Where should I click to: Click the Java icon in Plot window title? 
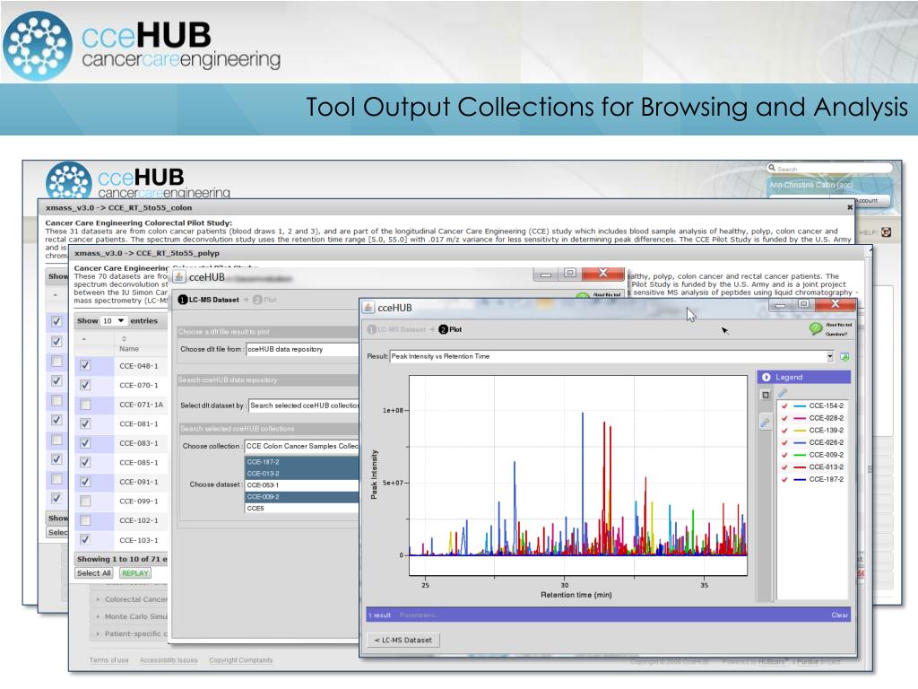pyautogui.click(x=368, y=308)
